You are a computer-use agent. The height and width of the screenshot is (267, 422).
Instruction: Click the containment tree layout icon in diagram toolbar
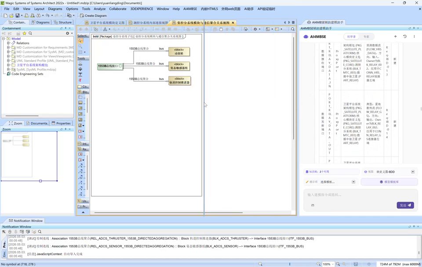tap(96, 29)
